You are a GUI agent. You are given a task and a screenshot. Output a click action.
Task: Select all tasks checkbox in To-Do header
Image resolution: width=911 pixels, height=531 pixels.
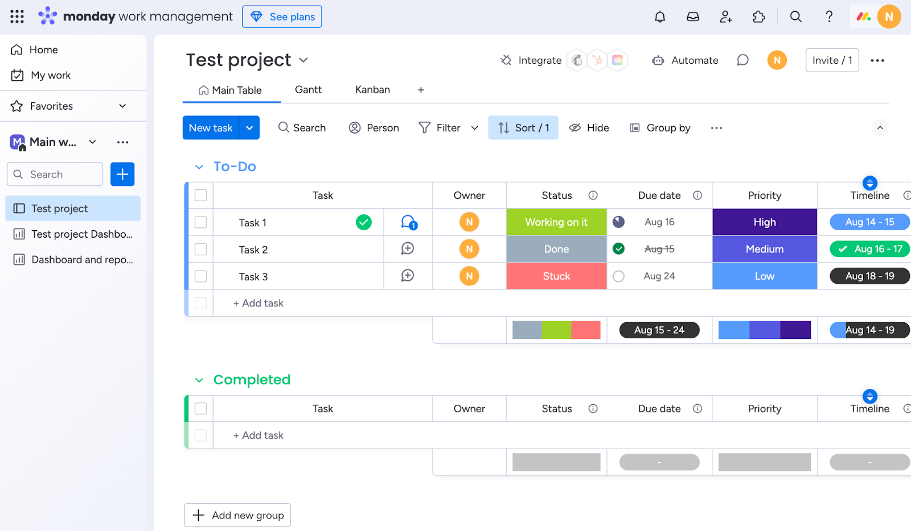[x=201, y=195]
